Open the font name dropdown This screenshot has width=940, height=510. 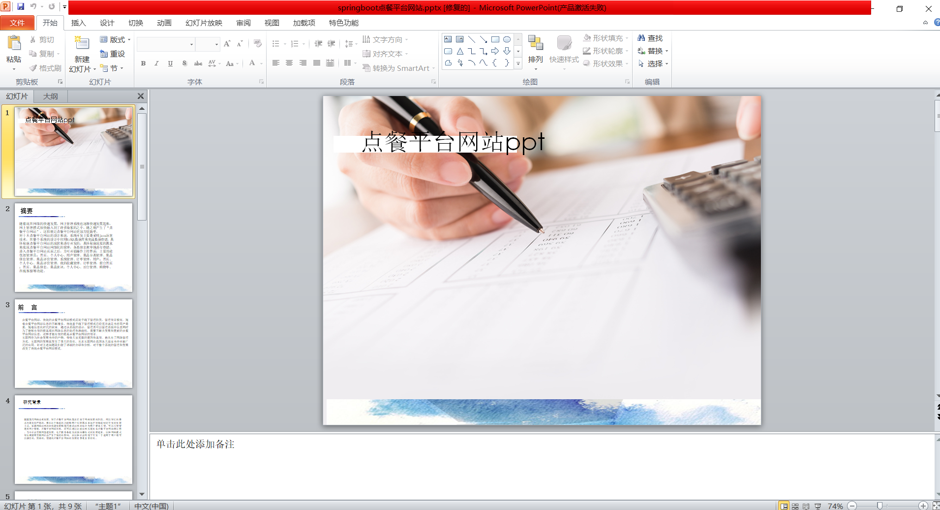click(191, 44)
